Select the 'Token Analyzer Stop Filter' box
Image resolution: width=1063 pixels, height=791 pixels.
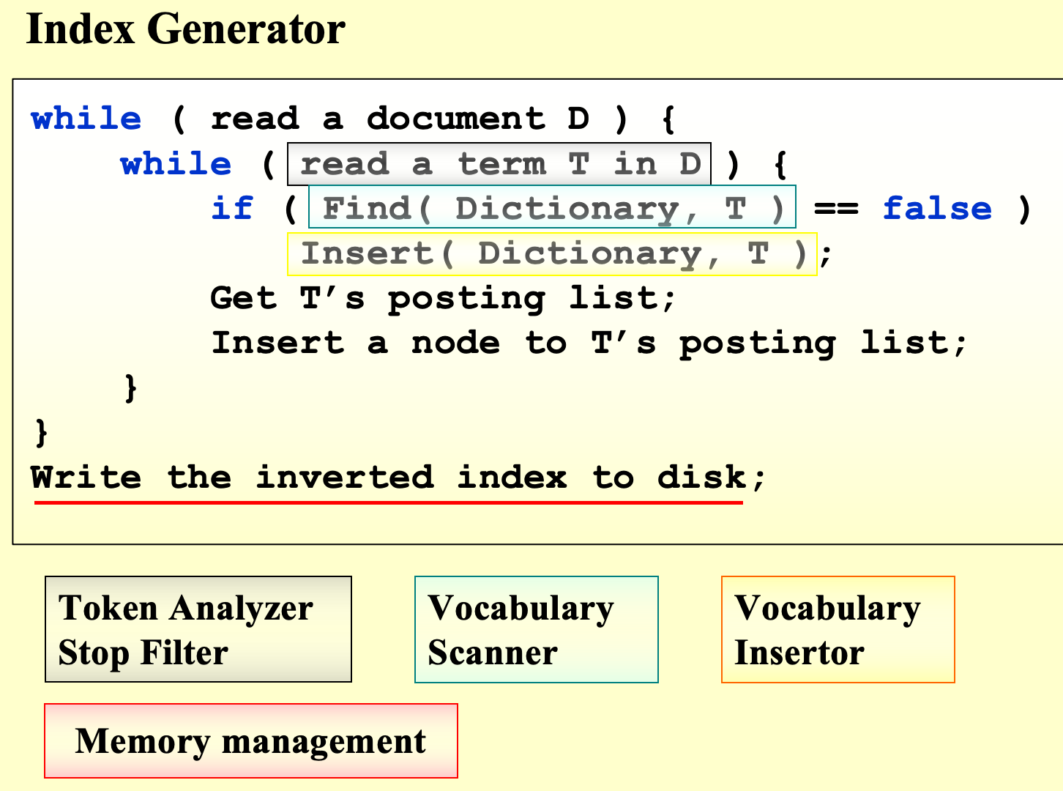[198, 629]
